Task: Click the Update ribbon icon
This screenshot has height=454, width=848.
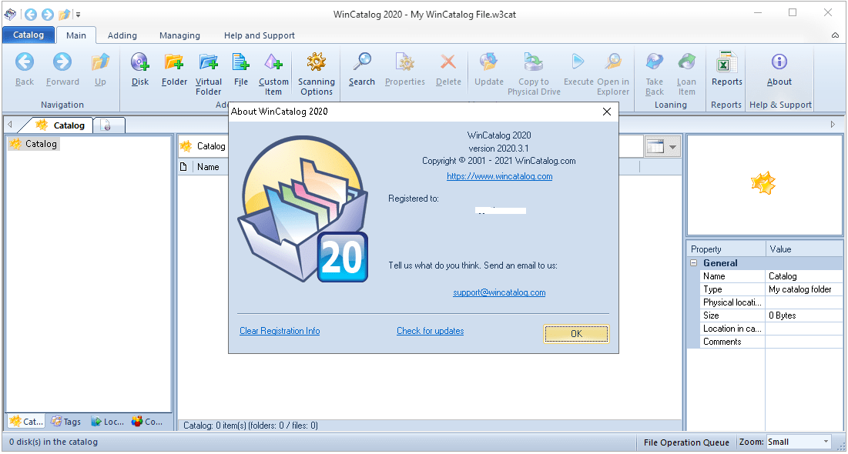Action: pos(489,70)
